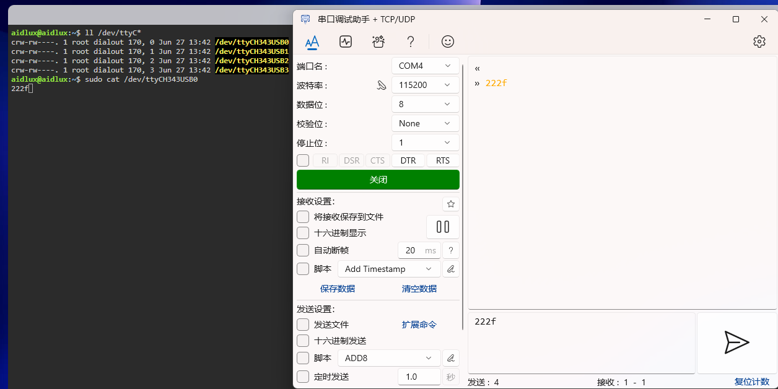Screen dimensions: 778x389
Task: Open the waveform plotter view icon
Action: click(346, 42)
